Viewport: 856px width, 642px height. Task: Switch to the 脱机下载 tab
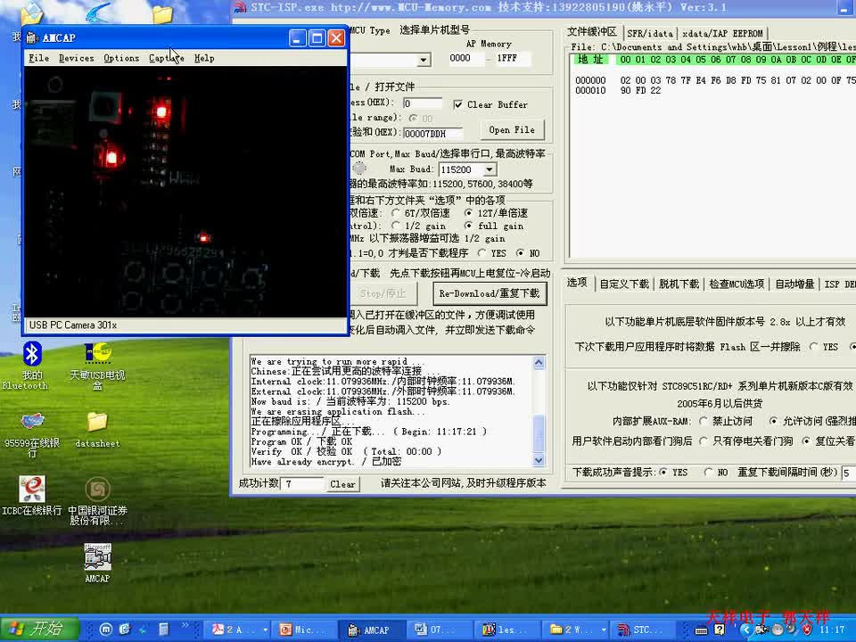tap(679, 284)
